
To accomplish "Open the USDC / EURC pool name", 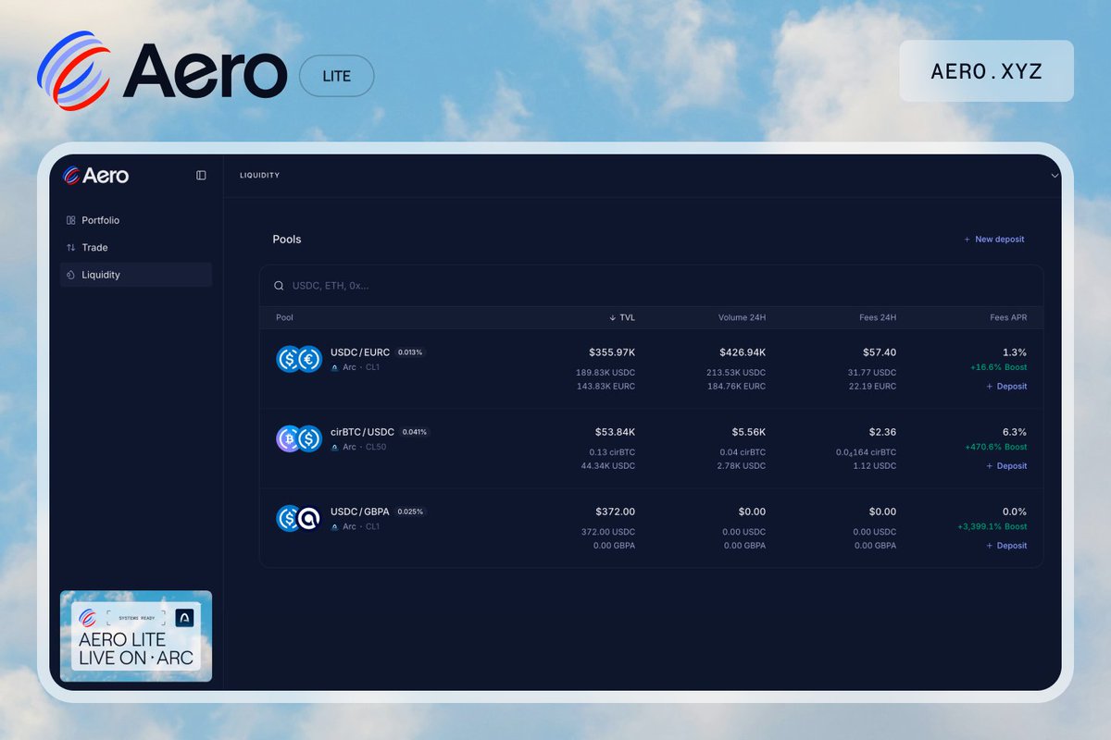I will (360, 352).
